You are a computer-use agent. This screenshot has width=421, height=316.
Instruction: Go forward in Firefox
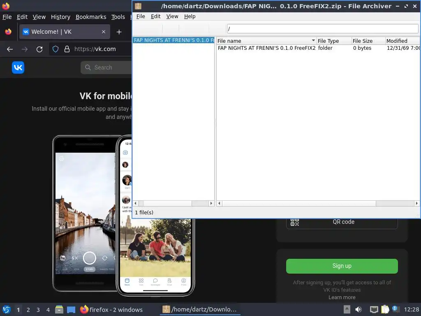[x=25, y=49]
